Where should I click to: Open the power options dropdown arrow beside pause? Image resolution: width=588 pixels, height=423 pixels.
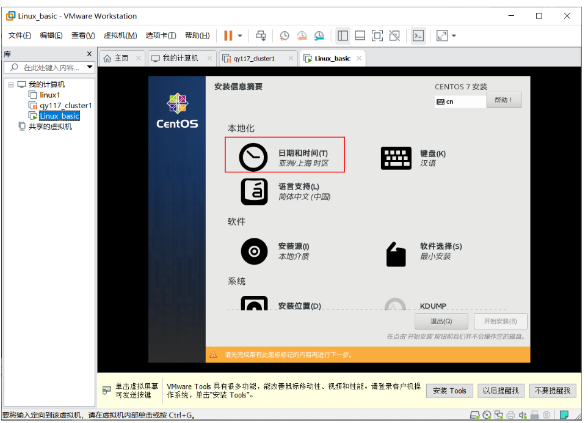pyautogui.click(x=240, y=36)
